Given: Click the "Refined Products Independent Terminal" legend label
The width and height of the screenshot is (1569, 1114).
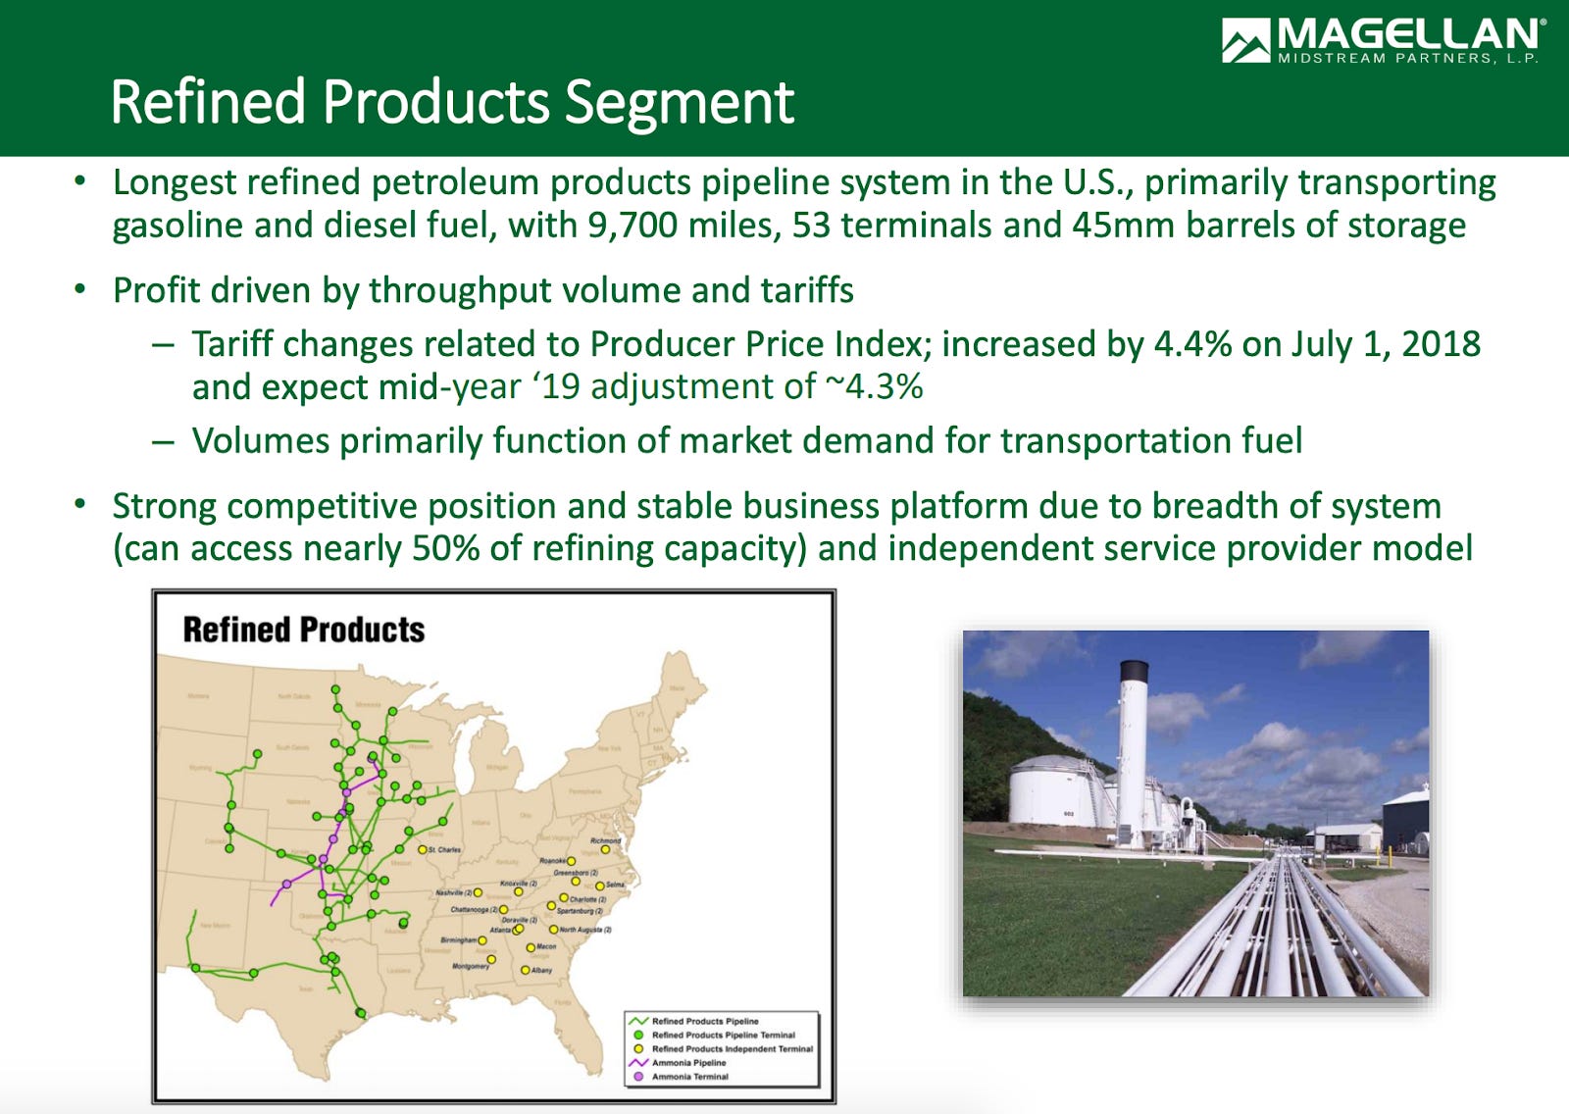Looking at the screenshot, I should tap(733, 1048).
